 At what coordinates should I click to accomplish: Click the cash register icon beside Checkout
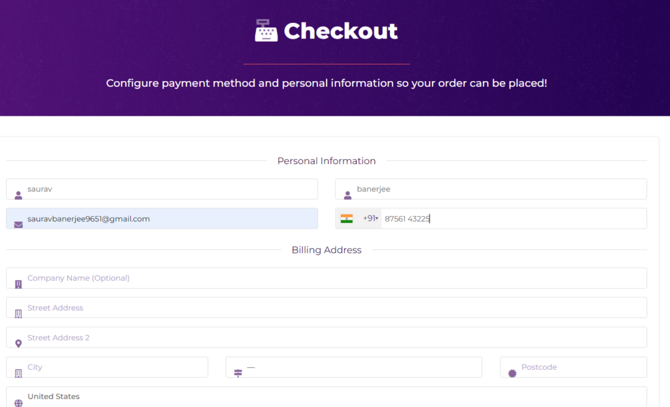(x=266, y=31)
